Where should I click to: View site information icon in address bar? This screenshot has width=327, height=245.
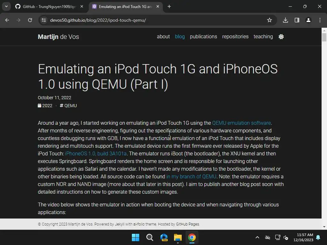coord(44,20)
